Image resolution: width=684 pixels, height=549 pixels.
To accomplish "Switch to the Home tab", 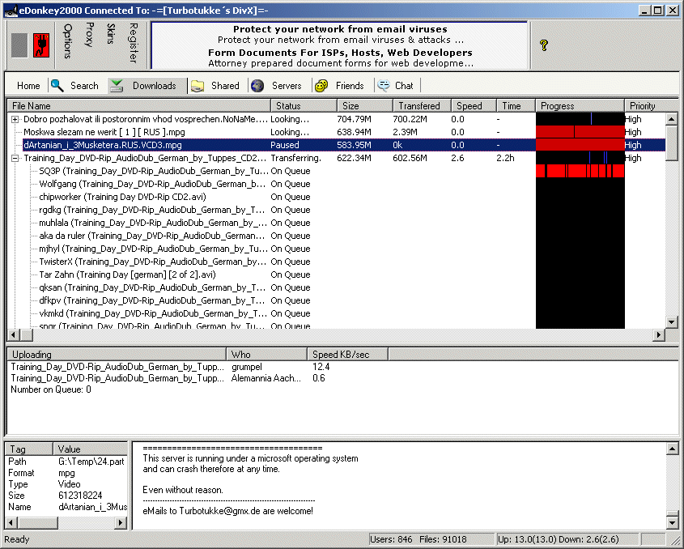I will pyautogui.click(x=28, y=86).
